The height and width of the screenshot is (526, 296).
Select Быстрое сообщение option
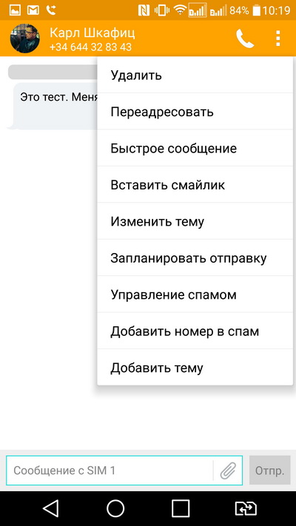pos(195,148)
